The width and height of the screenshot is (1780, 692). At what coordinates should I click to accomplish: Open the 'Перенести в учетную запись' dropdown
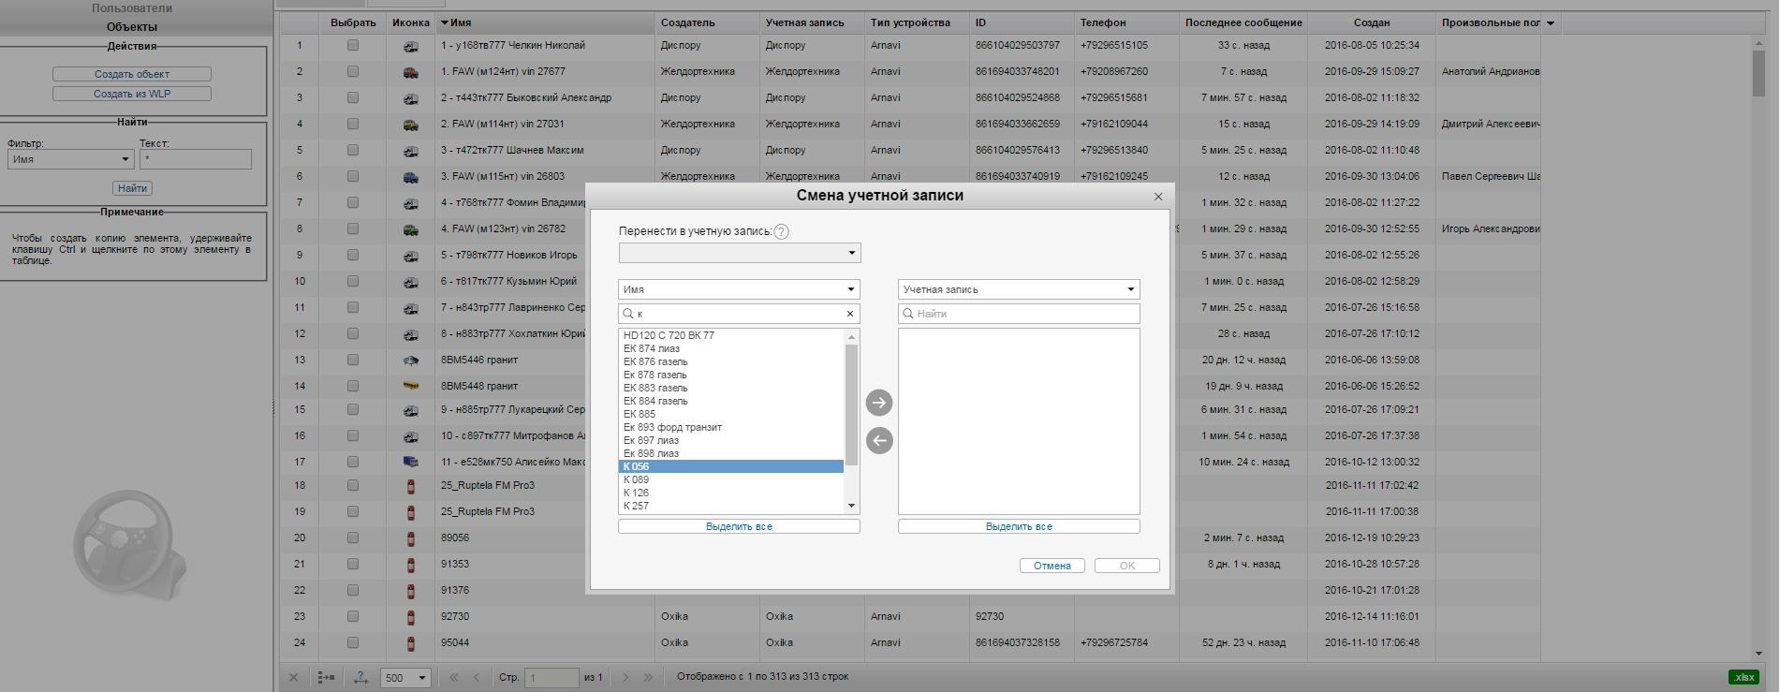(739, 253)
